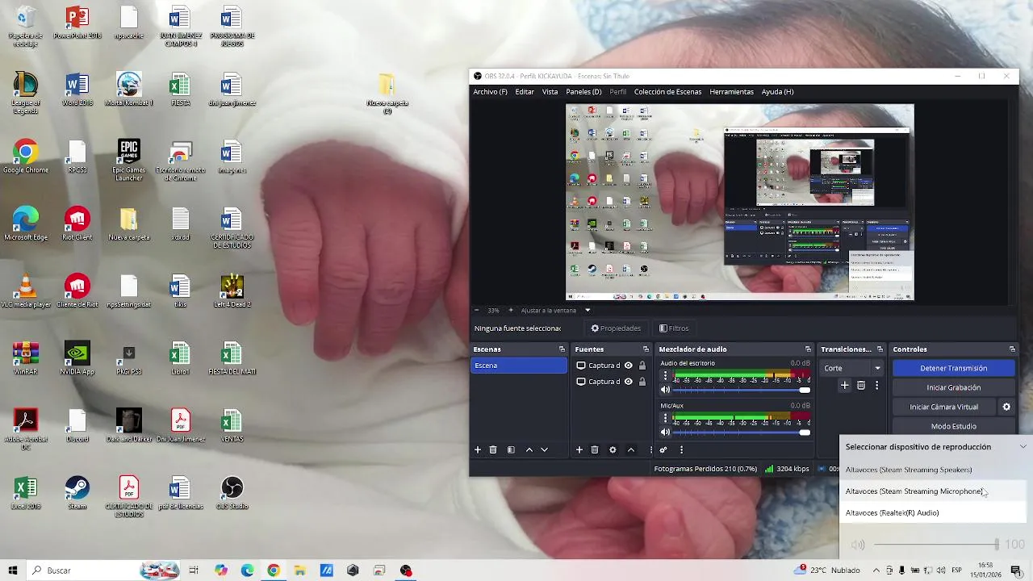Open virtual camera settings gear
This screenshot has height=581, width=1033.
(x=1006, y=407)
